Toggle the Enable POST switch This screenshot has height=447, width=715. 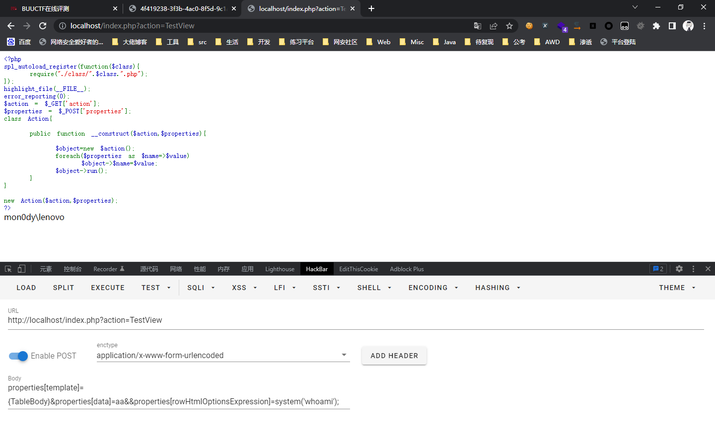click(x=18, y=356)
